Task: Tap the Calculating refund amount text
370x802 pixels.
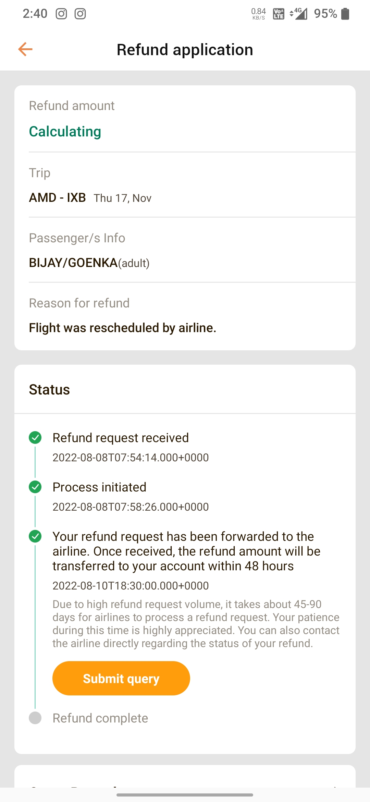Action: tap(65, 132)
